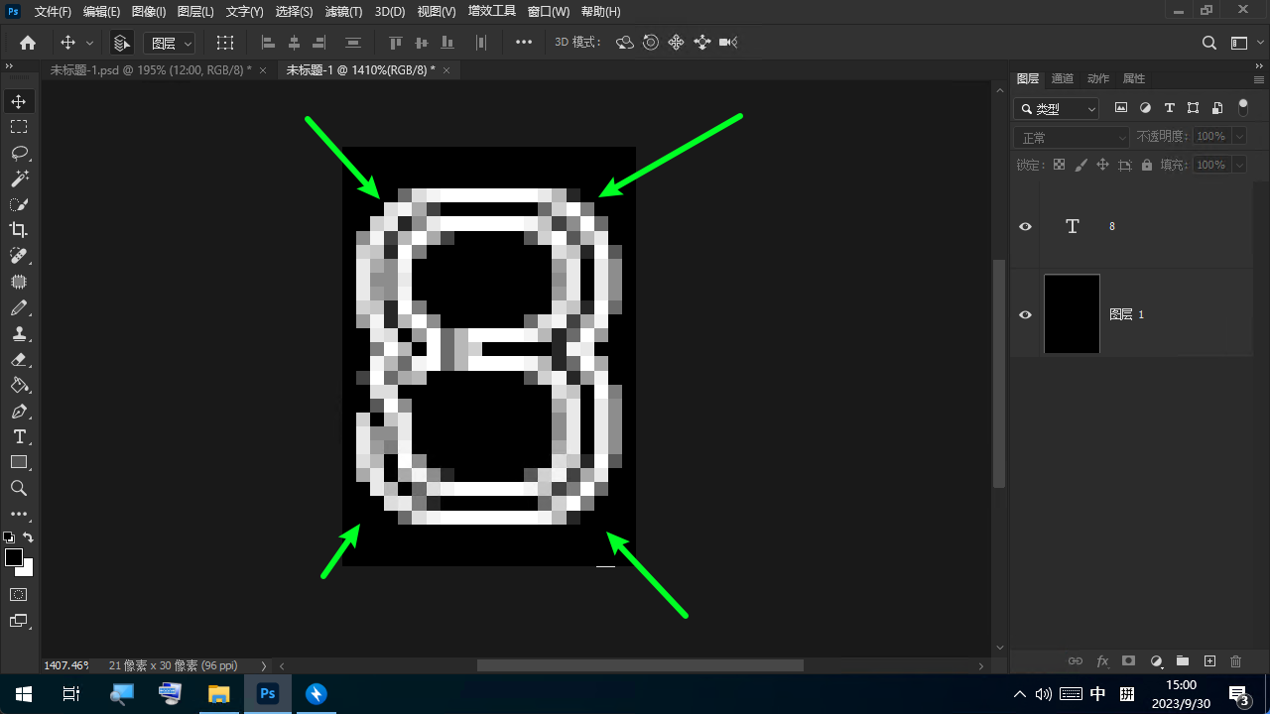Switch to the 通道 tab

[x=1063, y=78]
